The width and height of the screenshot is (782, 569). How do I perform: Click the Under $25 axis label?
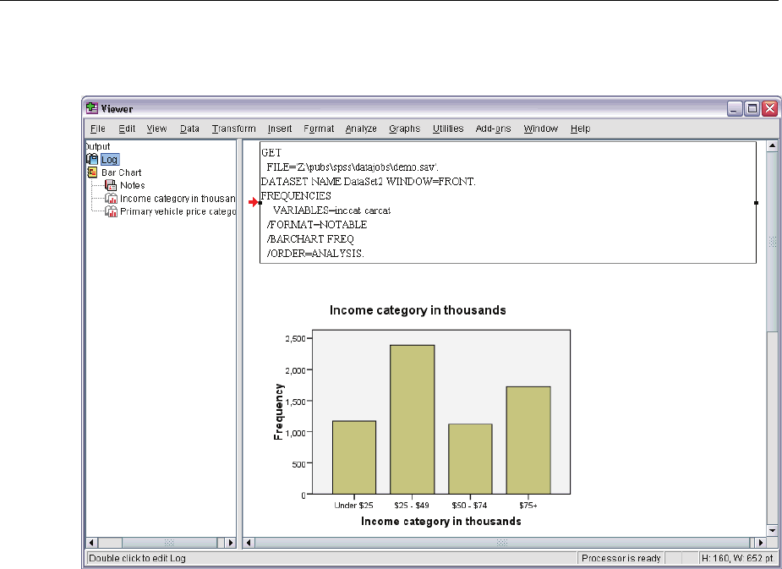[x=353, y=506]
